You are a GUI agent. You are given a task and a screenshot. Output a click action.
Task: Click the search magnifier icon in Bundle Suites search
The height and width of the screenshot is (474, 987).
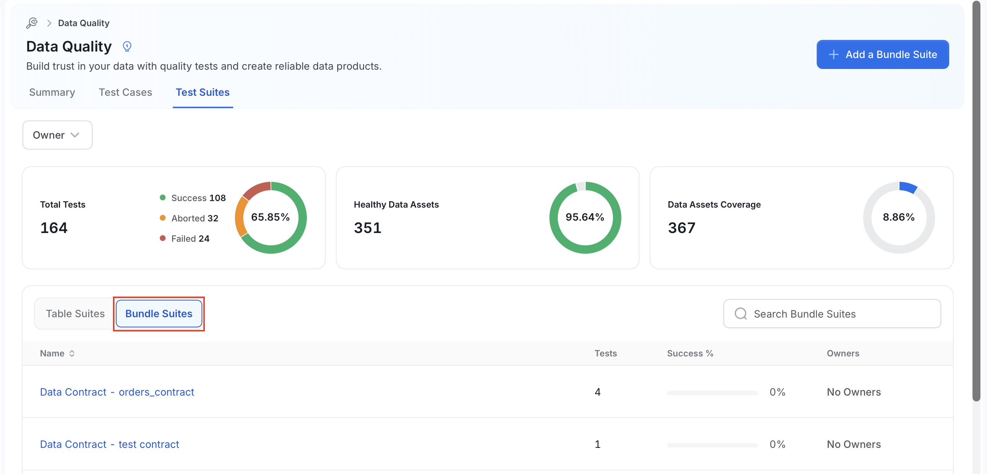point(741,314)
